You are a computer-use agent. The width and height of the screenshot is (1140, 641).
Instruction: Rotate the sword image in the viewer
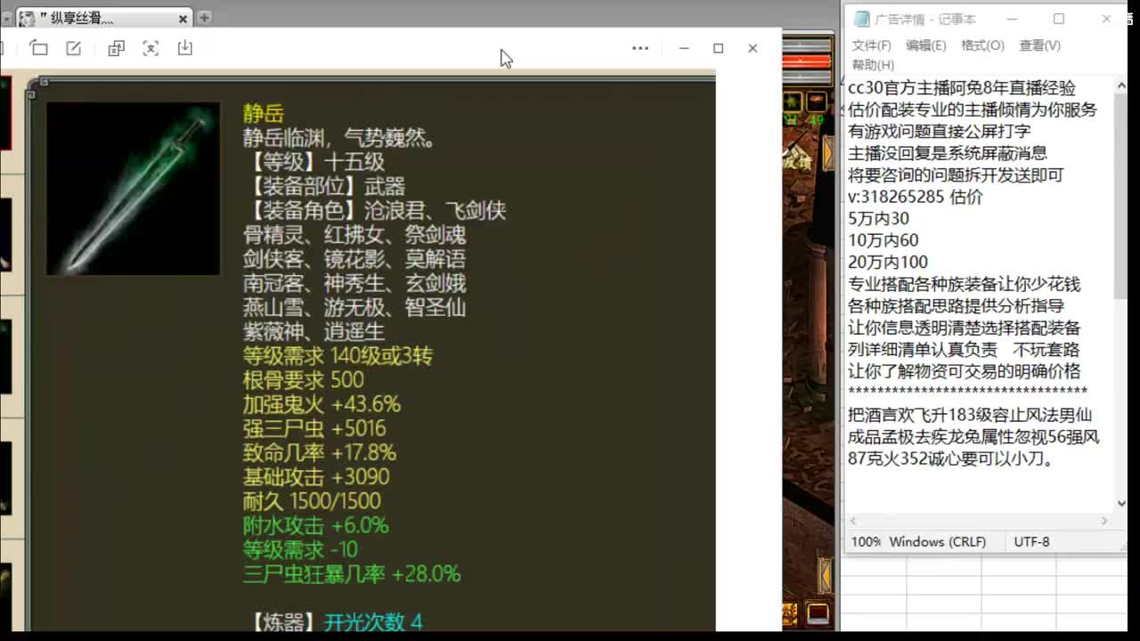(39, 49)
